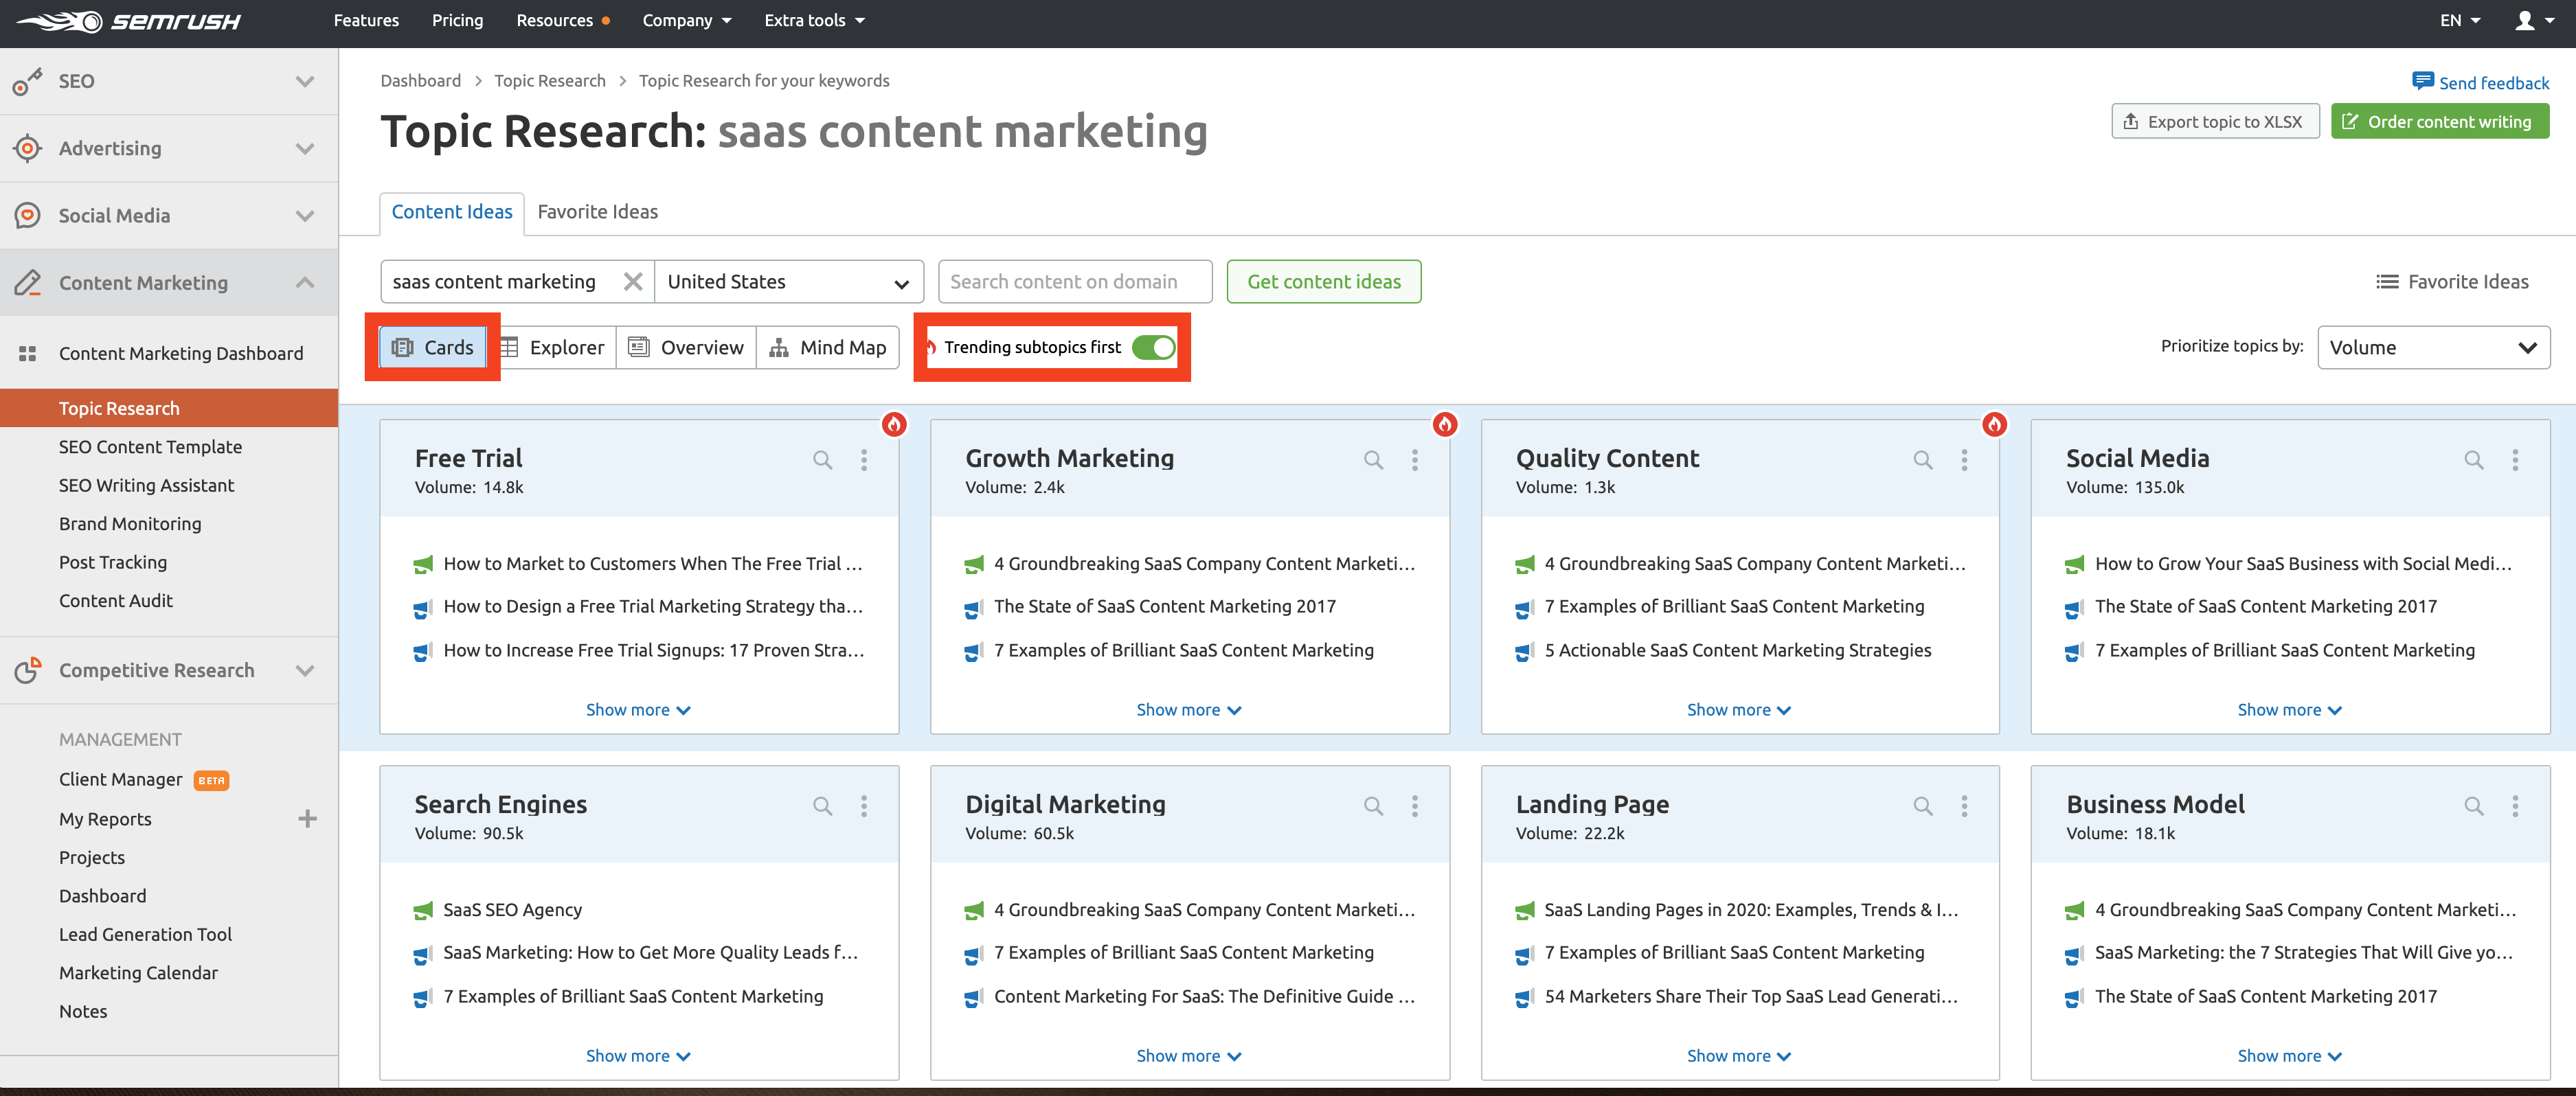Switch to the Favorite Ideas tab
This screenshot has height=1096, width=2576.
pyautogui.click(x=597, y=212)
